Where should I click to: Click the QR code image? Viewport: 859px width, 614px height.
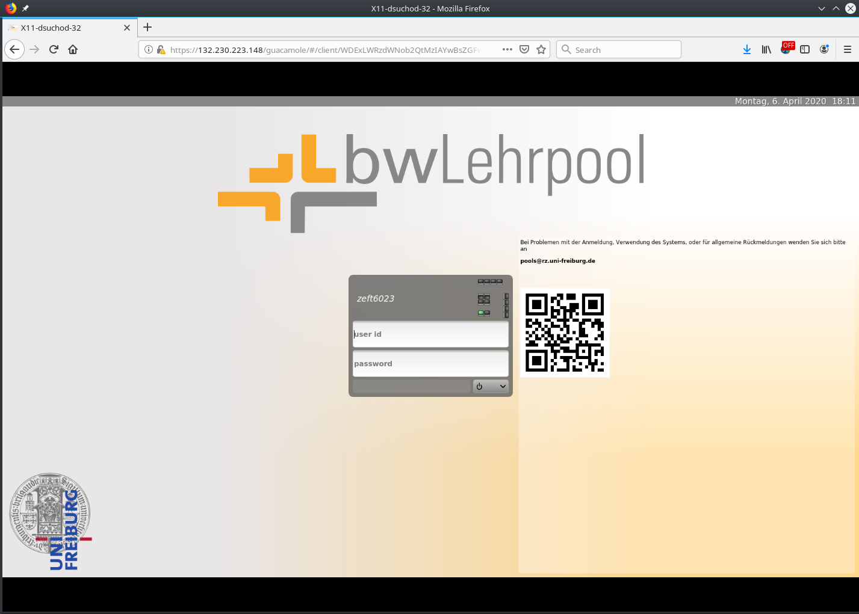[565, 333]
